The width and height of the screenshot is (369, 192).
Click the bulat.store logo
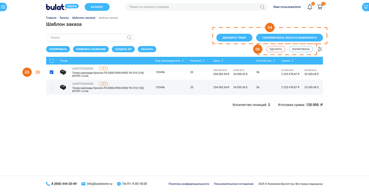(62, 7)
